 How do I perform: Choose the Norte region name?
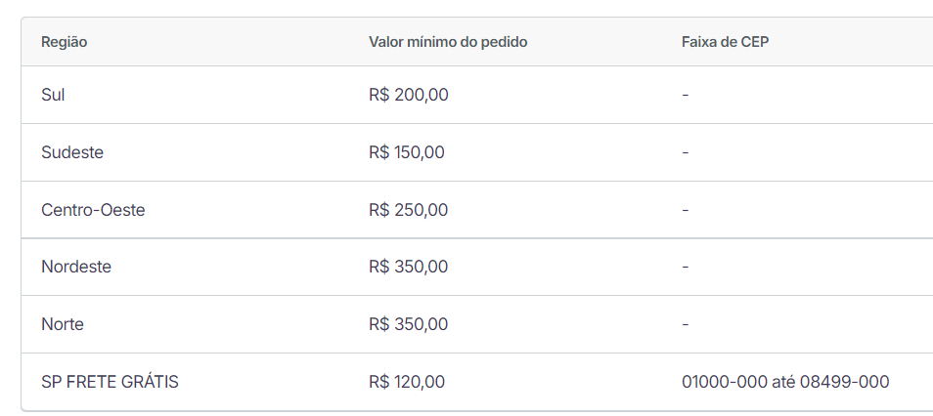[x=63, y=324]
